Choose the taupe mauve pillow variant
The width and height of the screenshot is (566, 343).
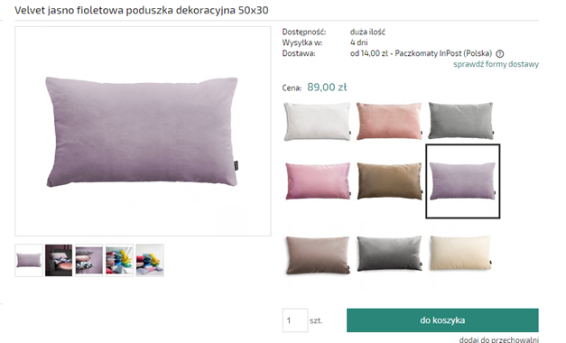click(x=318, y=255)
